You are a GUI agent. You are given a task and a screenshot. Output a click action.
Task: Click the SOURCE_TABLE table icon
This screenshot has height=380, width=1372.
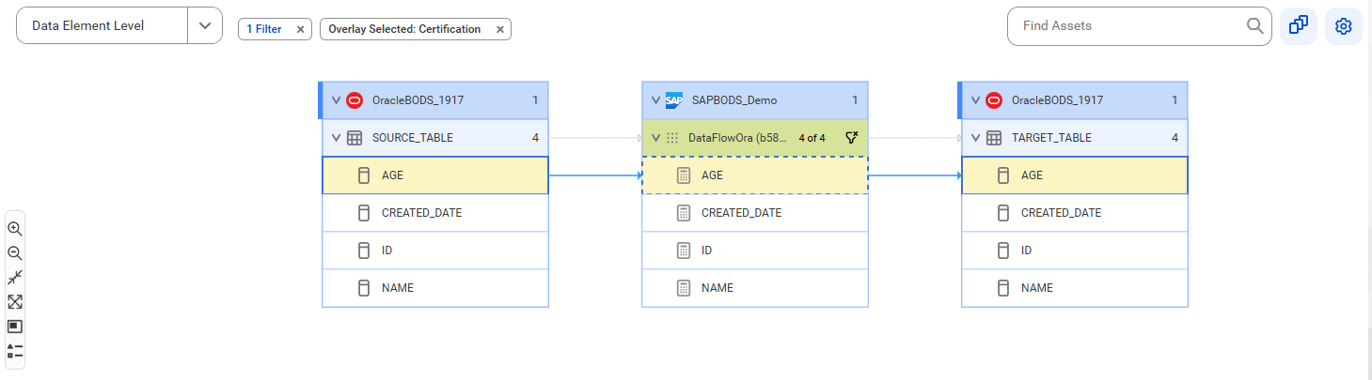(x=355, y=138)
